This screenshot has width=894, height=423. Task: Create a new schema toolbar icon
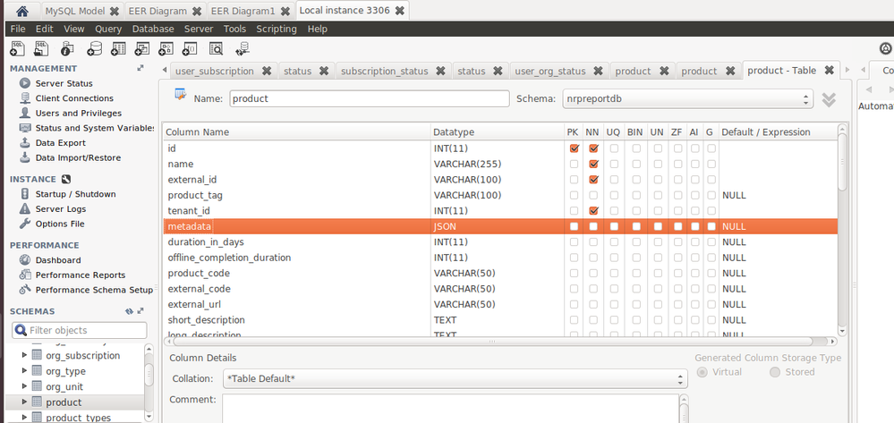coord(94,49)
